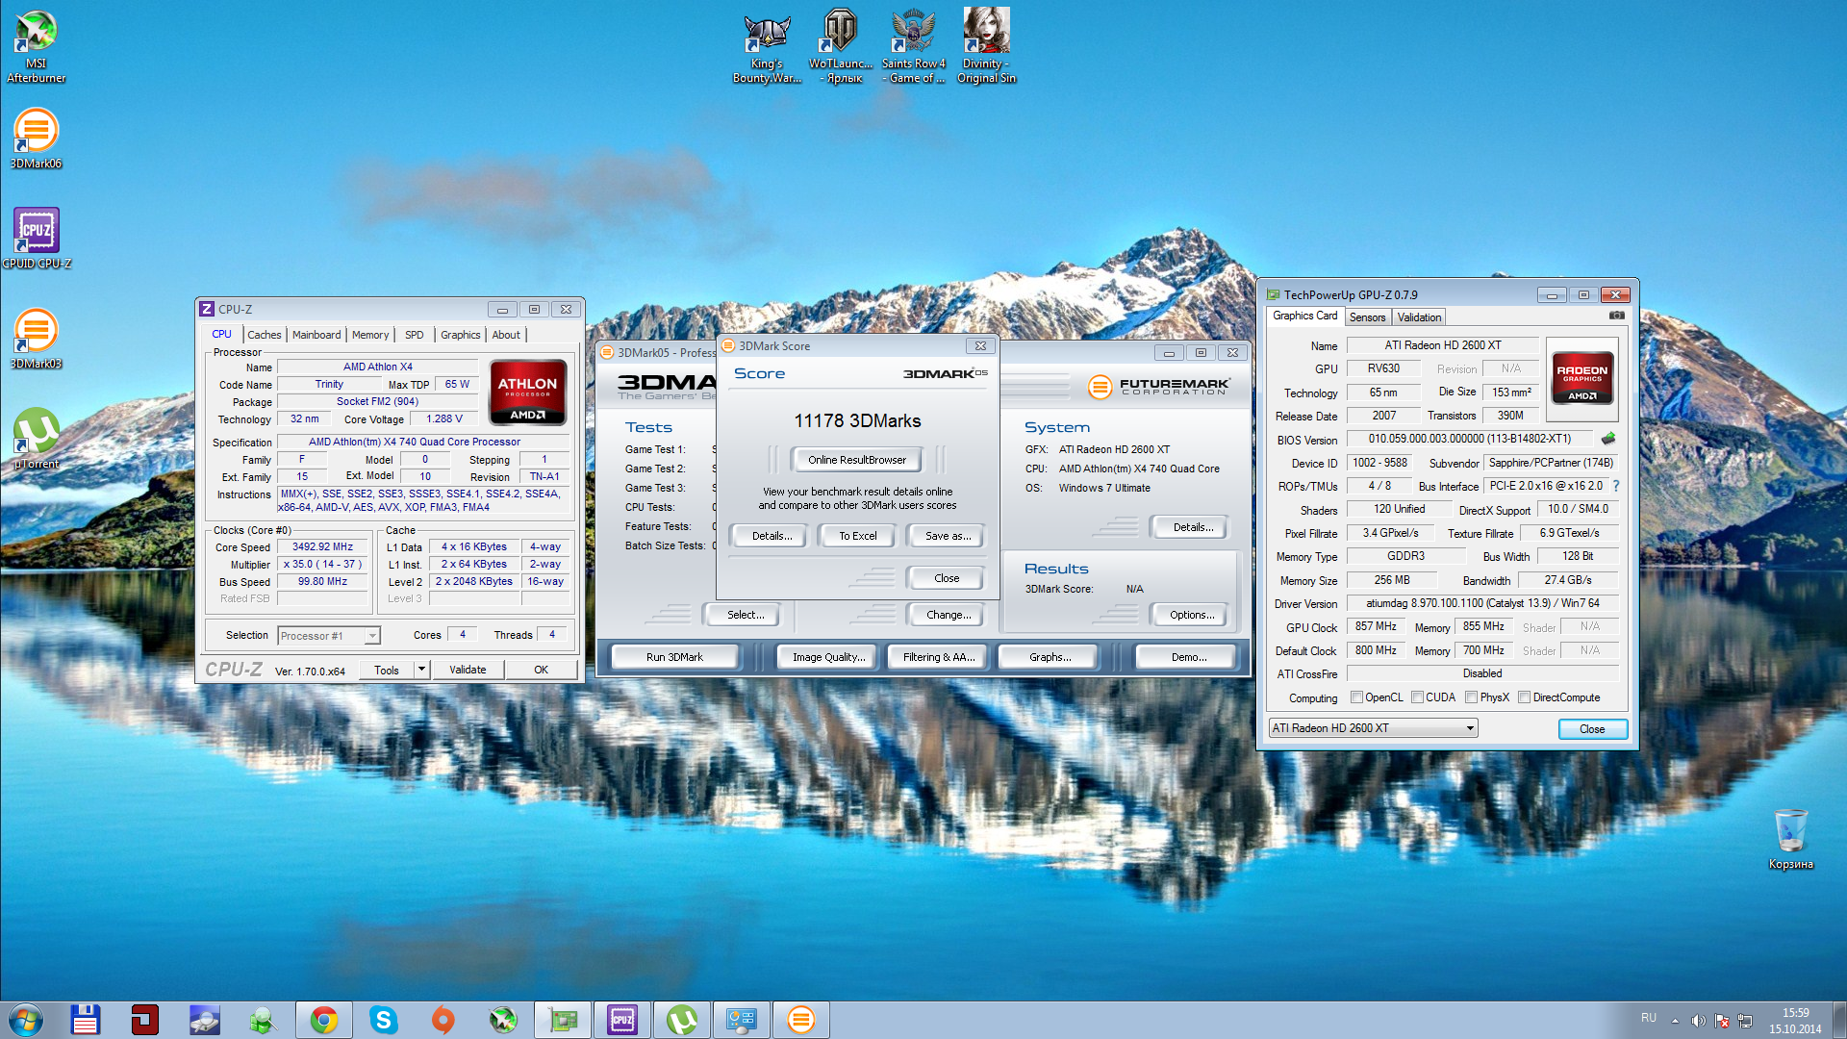
Task: Open the ATI Radeon HD 2600 XT card dropdown
Action: 1373,728
